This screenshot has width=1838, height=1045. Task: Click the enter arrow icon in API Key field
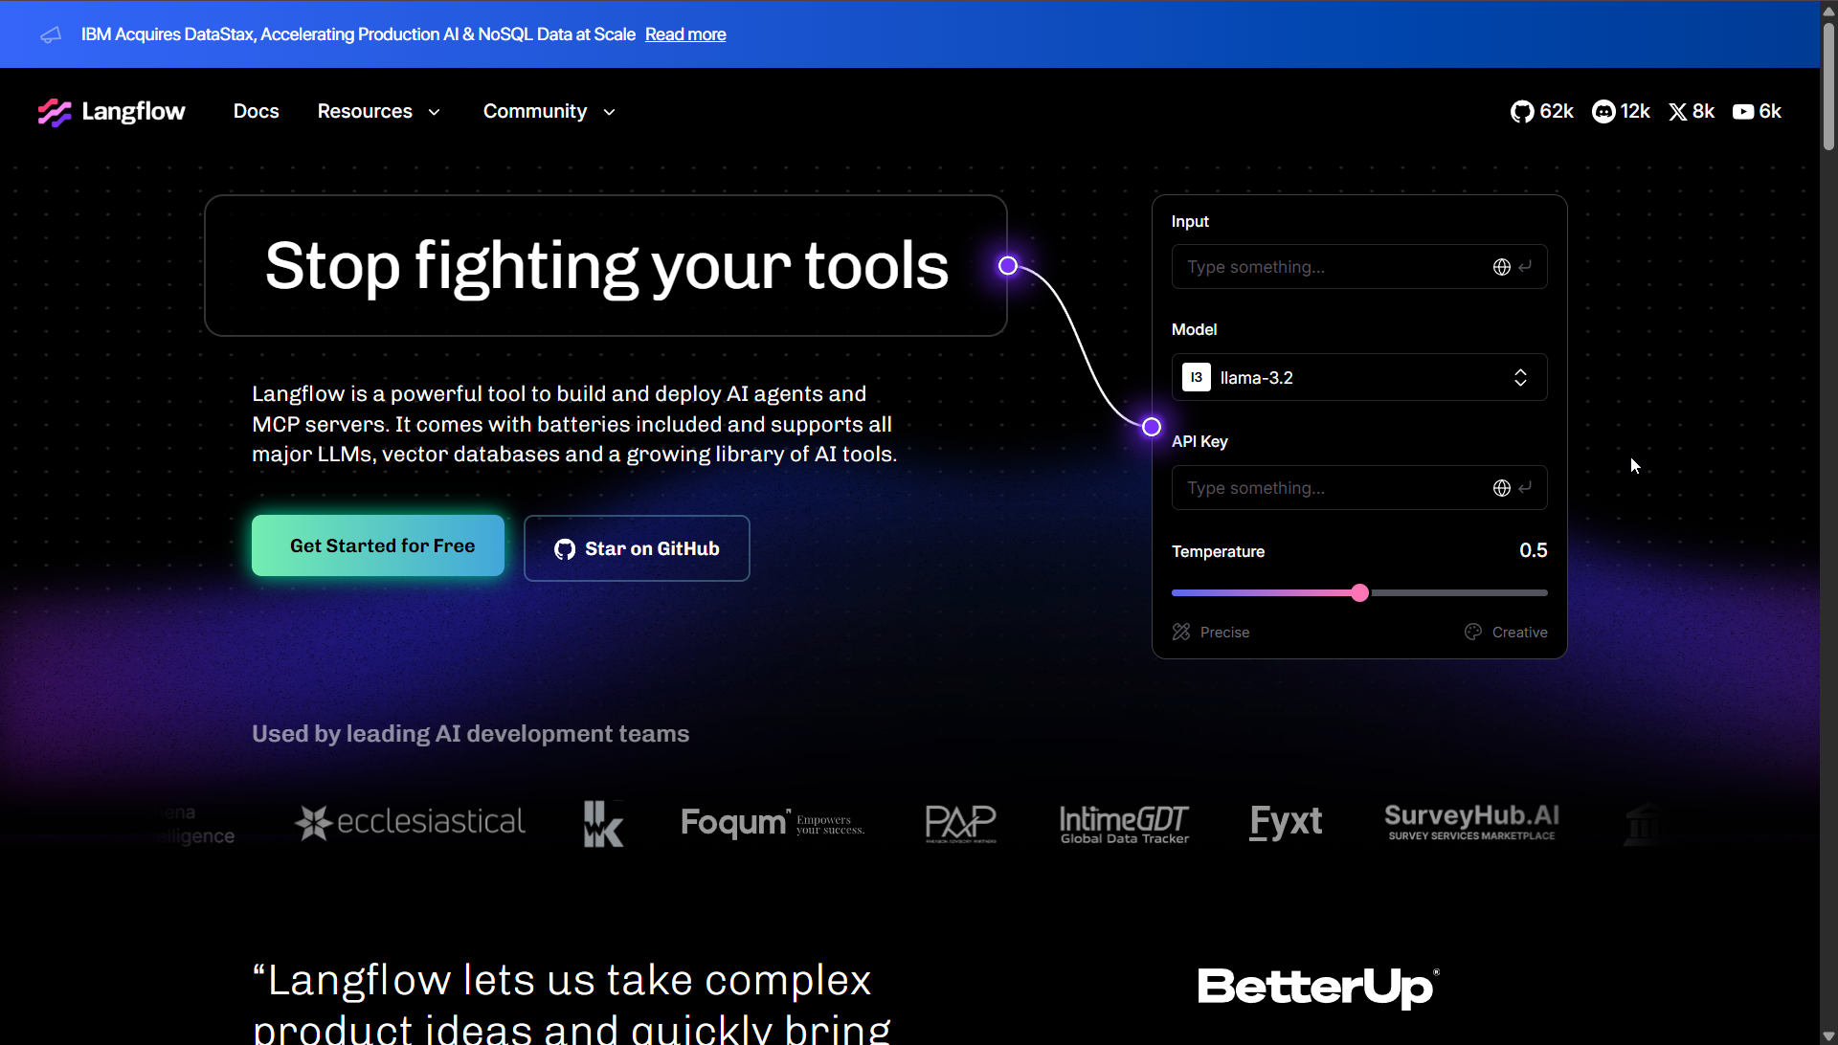point(1525,488)
